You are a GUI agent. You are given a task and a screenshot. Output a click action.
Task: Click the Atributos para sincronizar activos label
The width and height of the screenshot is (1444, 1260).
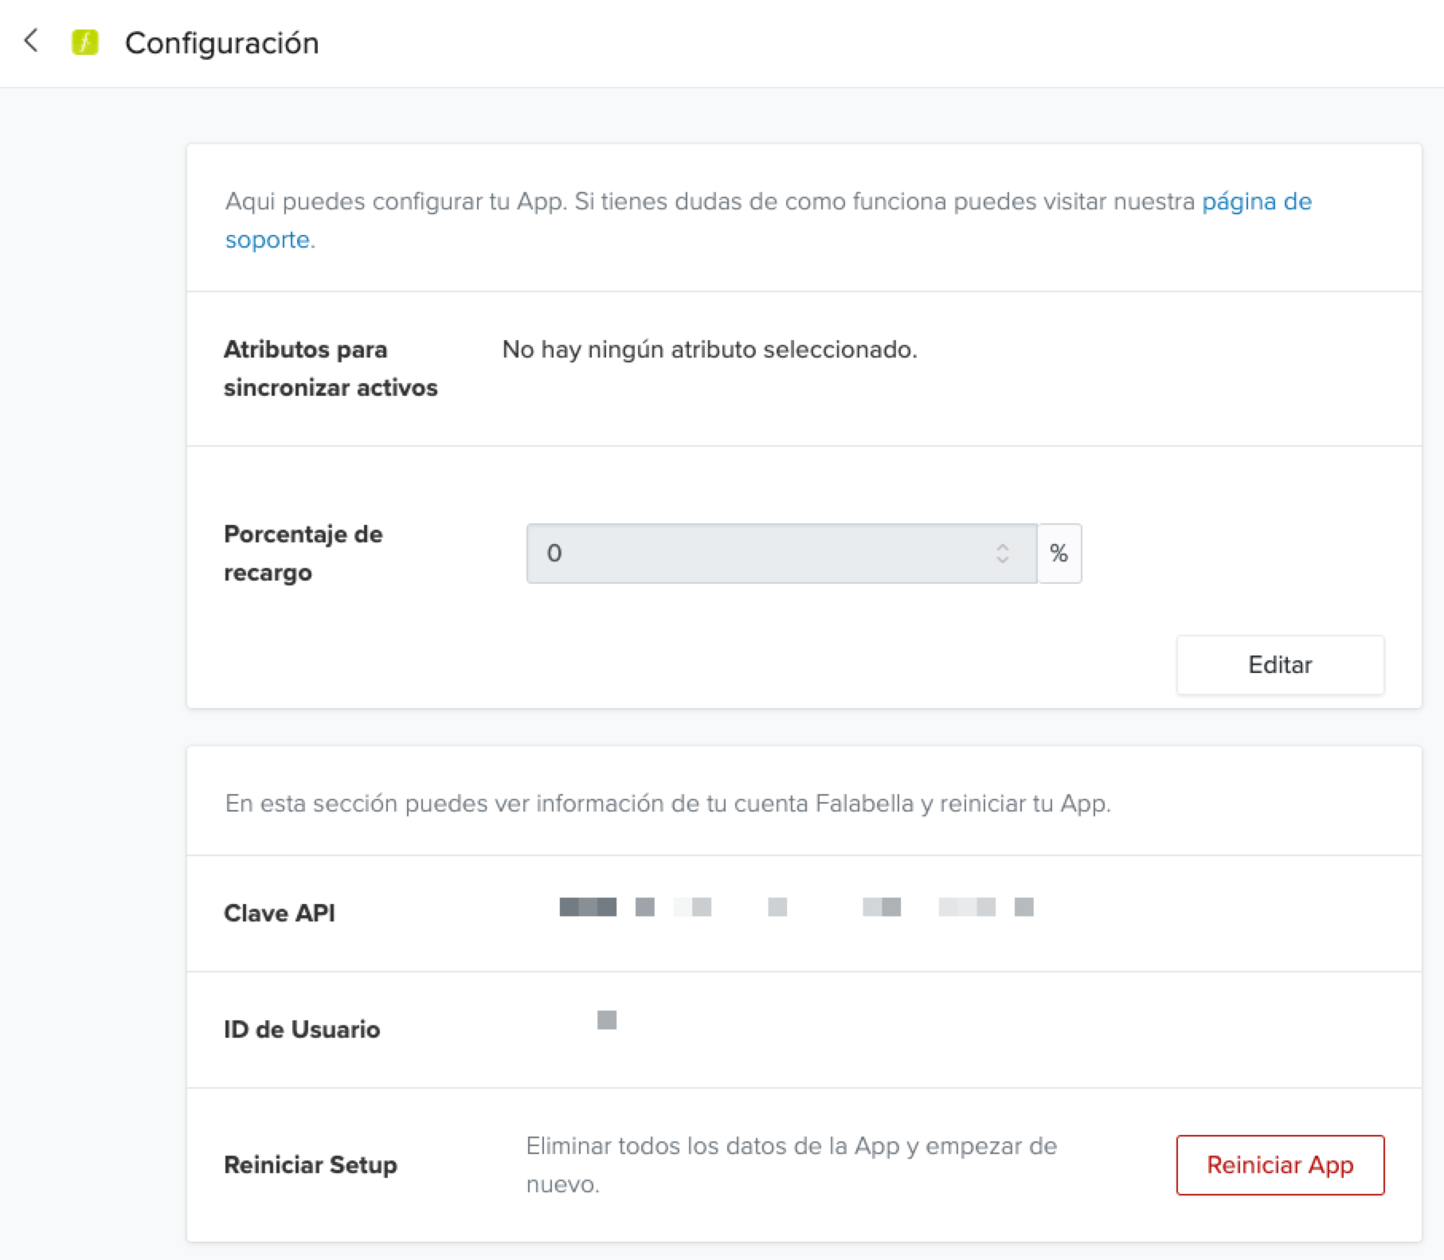(x=330, y=369)
